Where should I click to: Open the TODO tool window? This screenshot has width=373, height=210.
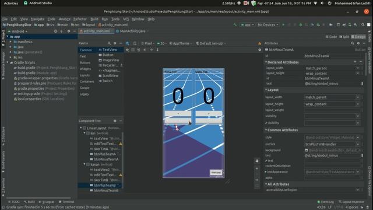tap(13, 202)
